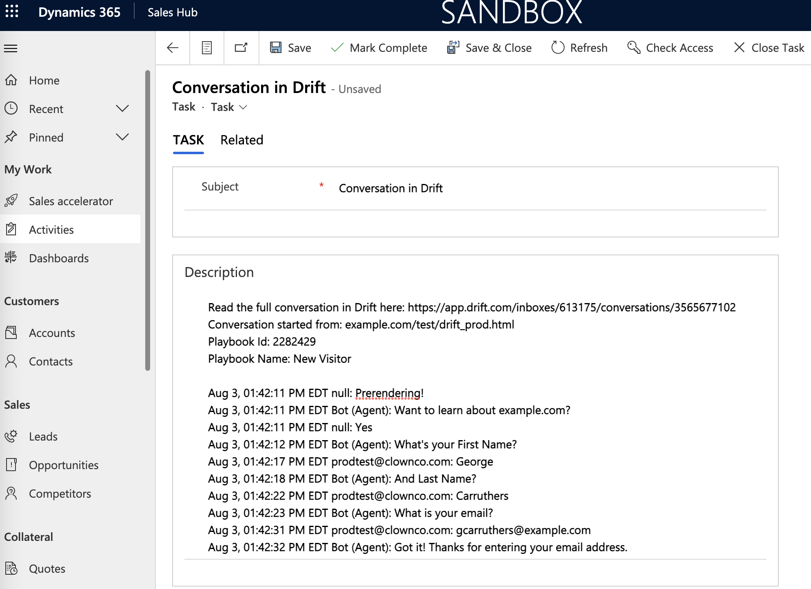Go to Home in sidebar
811x589 pixels.
pos(70,80)
